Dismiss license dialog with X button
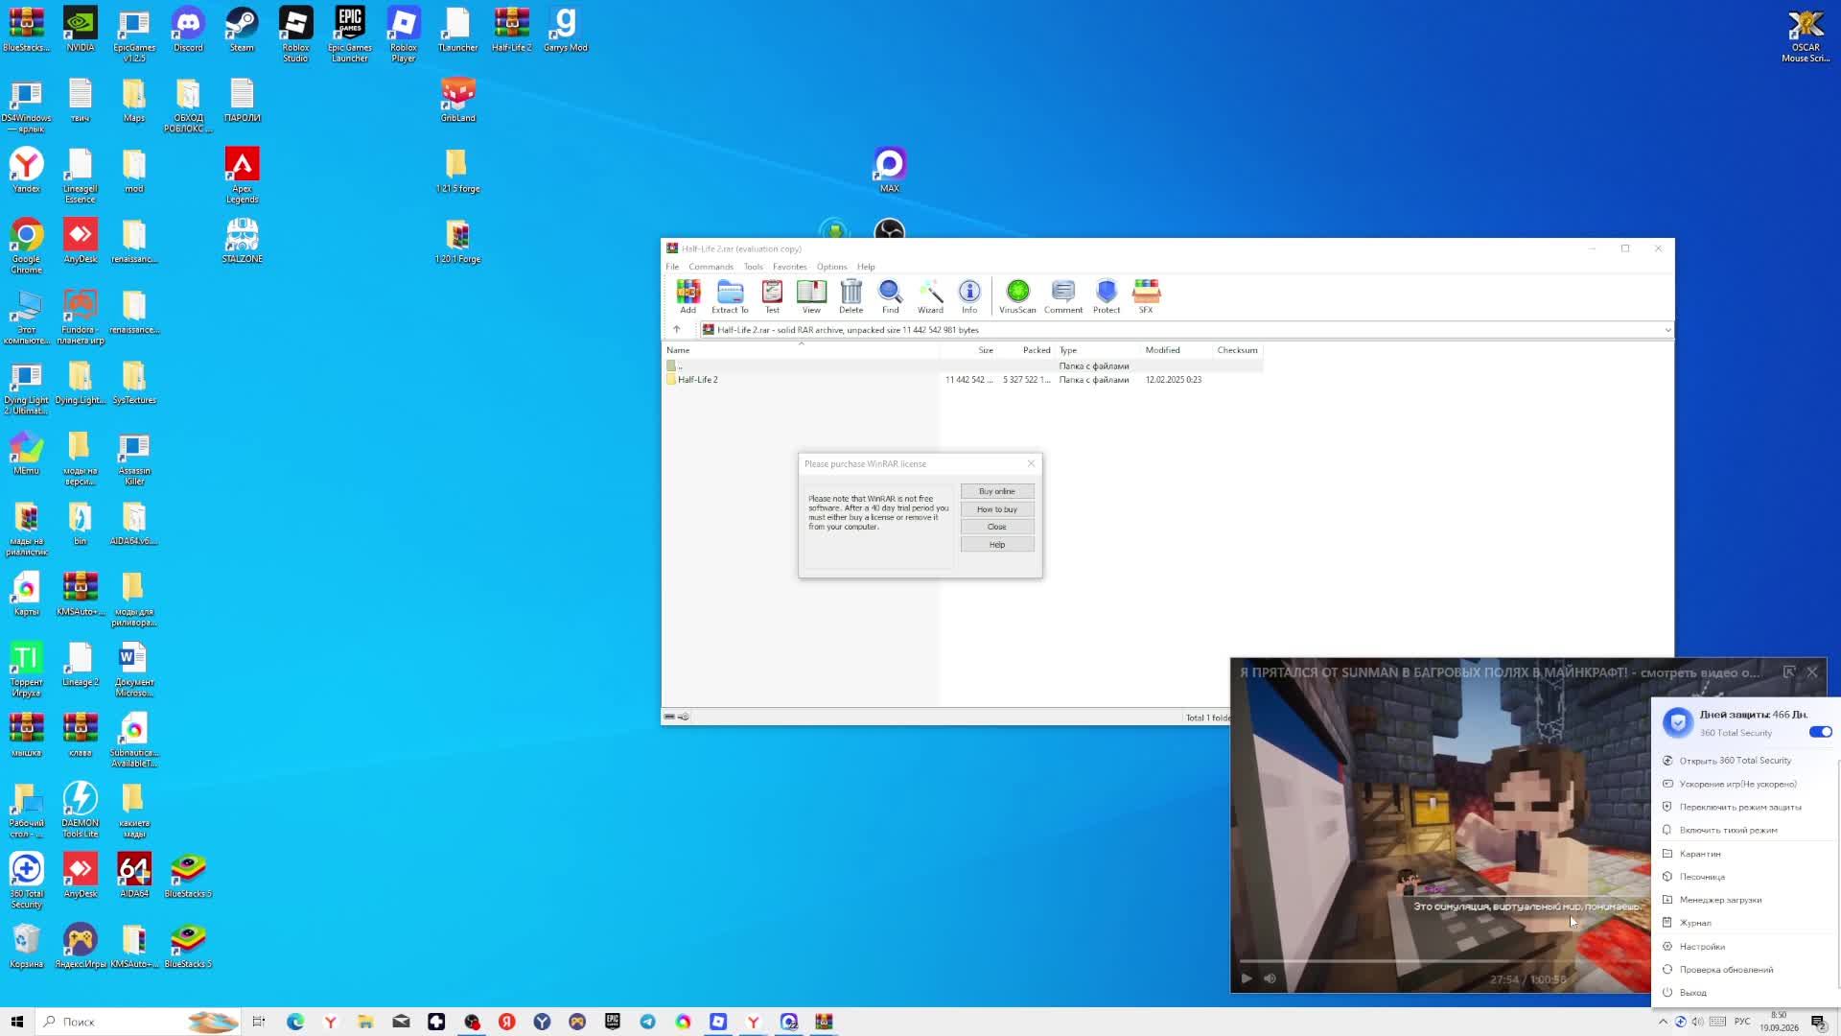This screenshot has height=1036, width=1841. coord(1031,463)
